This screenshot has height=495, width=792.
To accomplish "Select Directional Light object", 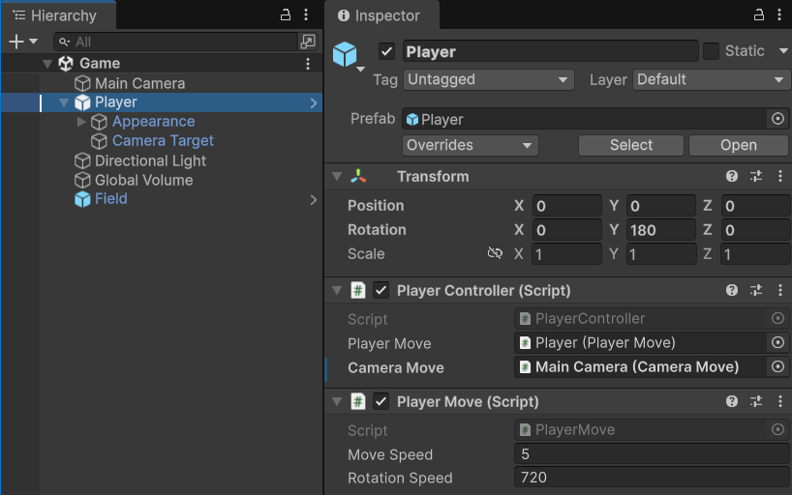I will pyautogui.click(x=150, y=160).
